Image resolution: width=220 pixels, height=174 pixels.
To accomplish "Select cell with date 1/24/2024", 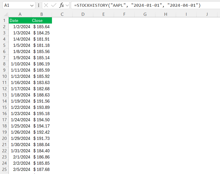I will point(20,120).
